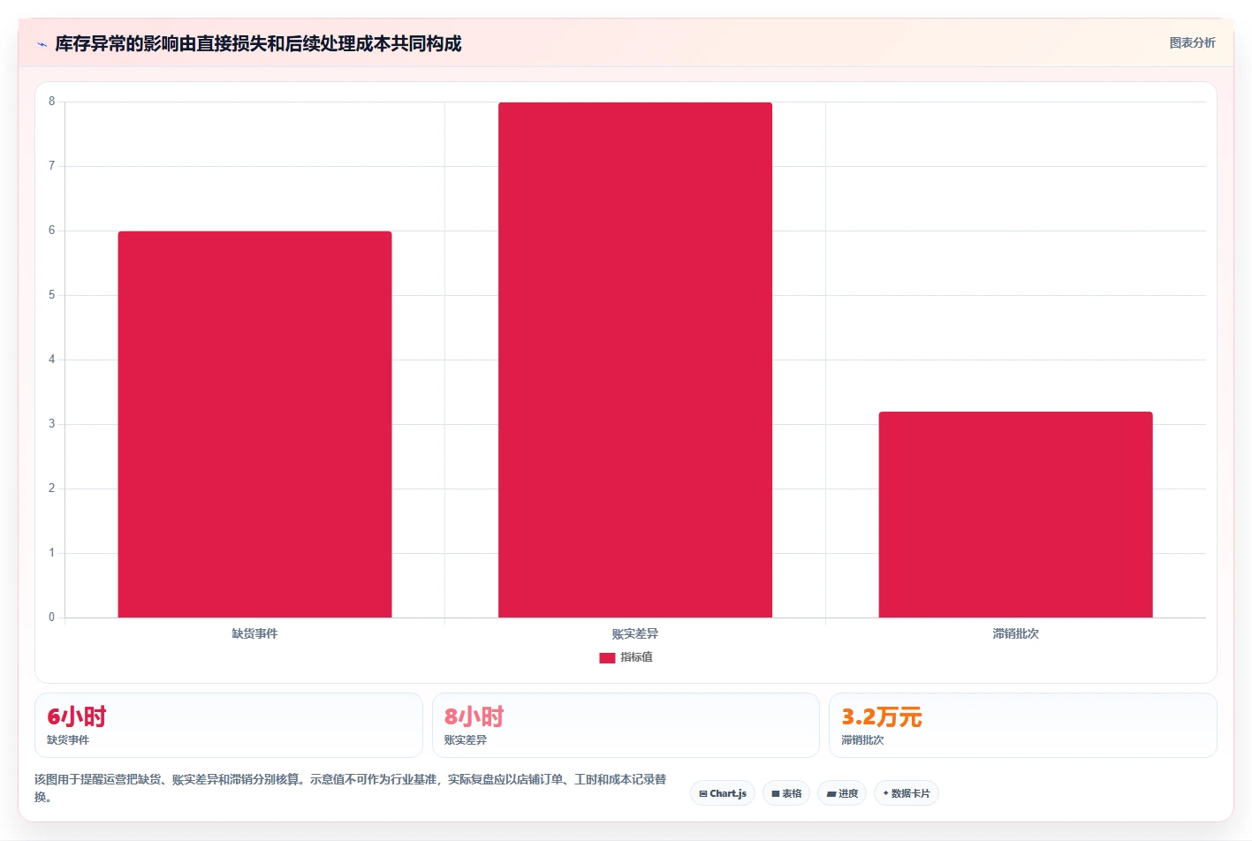Select the 账实差异 bar in chart

point(635,360)
